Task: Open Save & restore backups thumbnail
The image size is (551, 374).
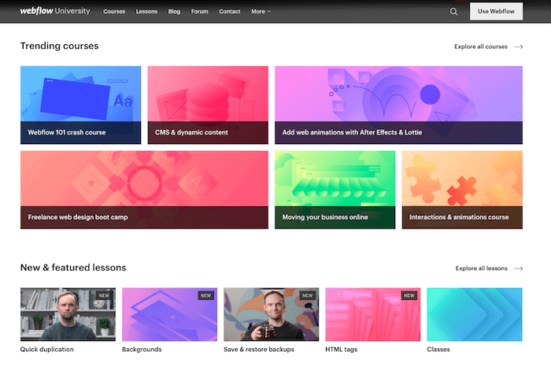Action: [x=272, y=315]
